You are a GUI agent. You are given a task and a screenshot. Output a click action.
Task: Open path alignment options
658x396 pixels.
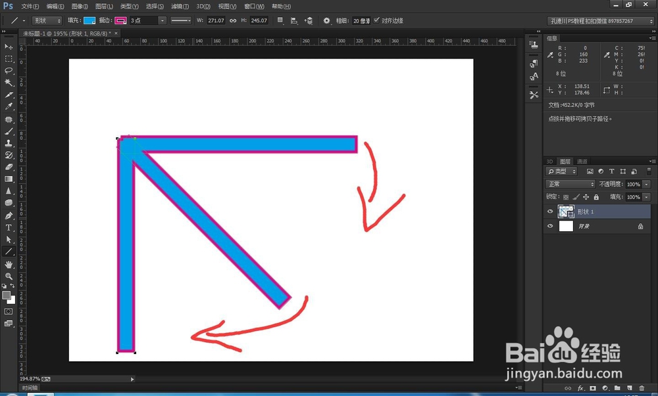294,20
